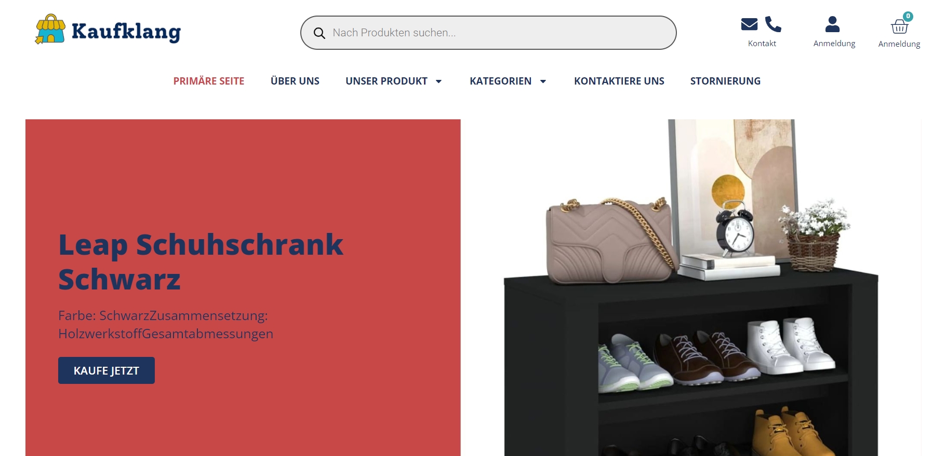Click the Leap Schuhschrank Schwarz heading
This screenshot has width=946, height=456.
pos(201,262)
